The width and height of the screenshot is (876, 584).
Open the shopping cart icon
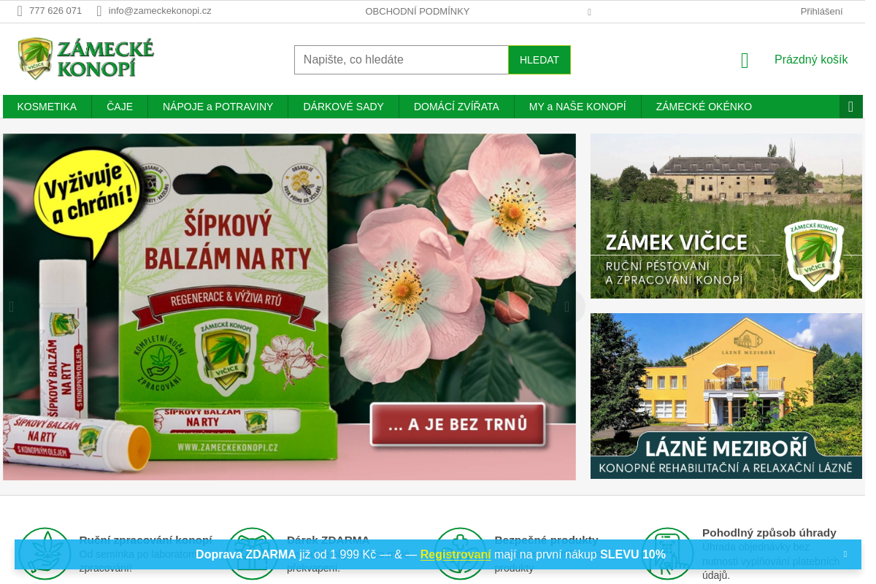click(x=745, y=60)
